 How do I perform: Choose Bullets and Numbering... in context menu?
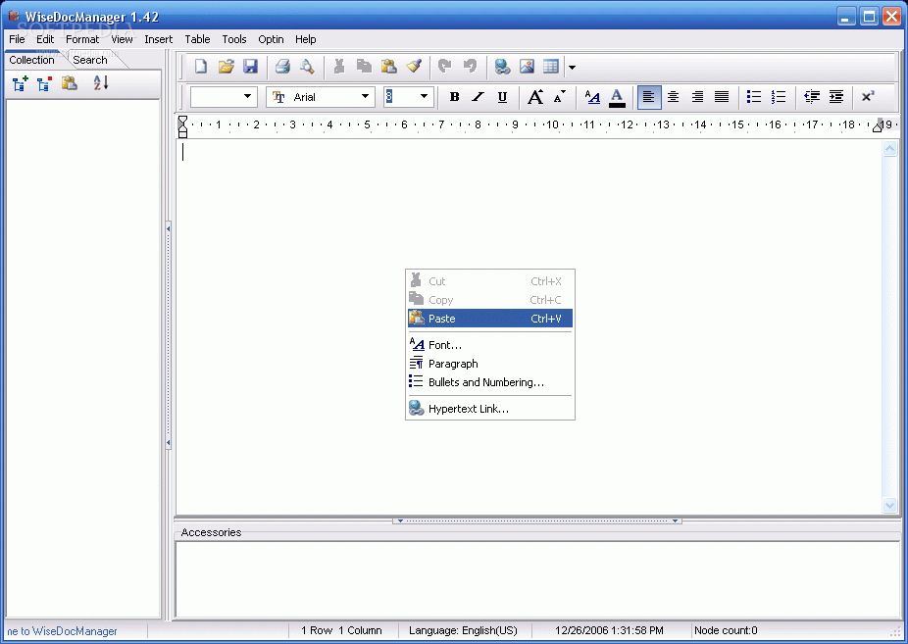pos(490,382)
